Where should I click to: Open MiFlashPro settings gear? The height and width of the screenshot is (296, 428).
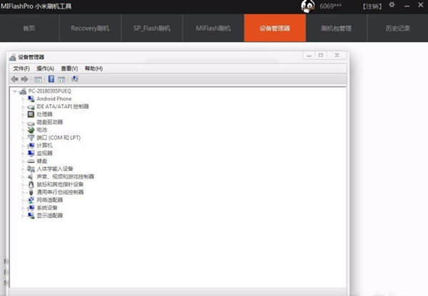tap(392, 5)
